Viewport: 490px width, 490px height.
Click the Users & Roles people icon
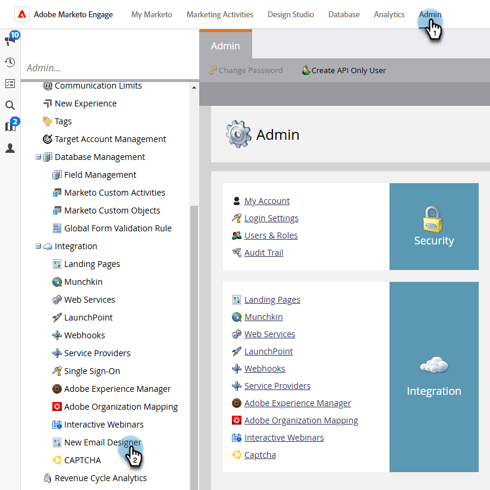(x=237, y=235)
